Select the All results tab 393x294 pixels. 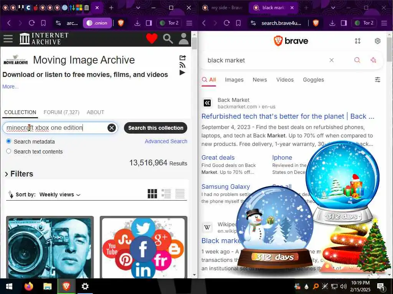coord(209,80)
